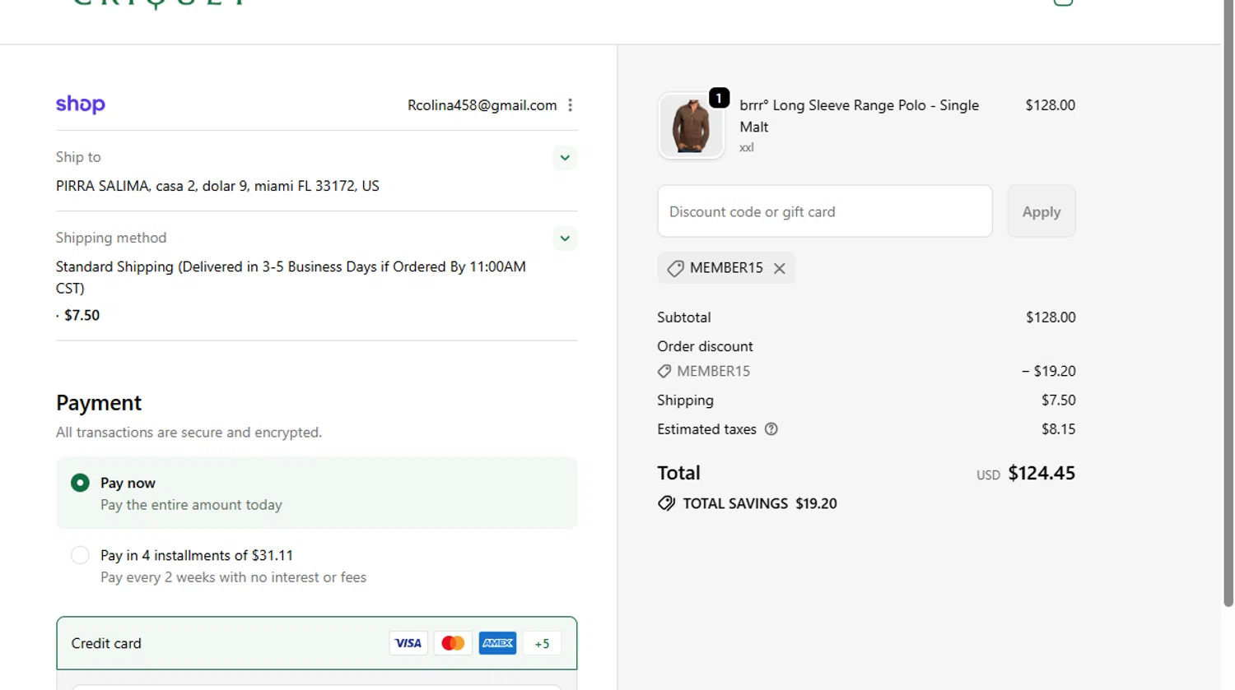This screenshot has height=690, width=1235.
Task: Click the Credit card payment header
Action: [317, 643]
